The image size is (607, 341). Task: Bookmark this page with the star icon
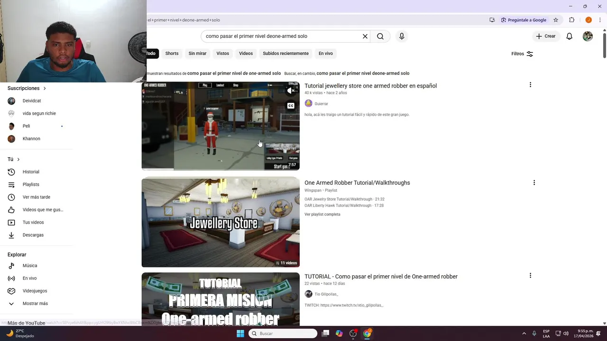tap(556, 20)
